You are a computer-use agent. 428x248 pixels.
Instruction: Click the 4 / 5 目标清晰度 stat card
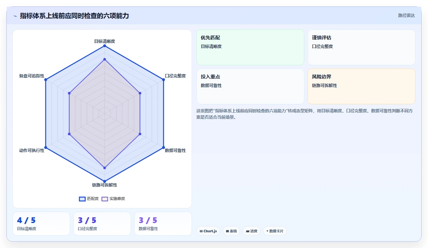tap(41, 223)
